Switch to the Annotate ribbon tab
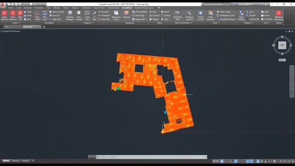 tap(28, 8)
